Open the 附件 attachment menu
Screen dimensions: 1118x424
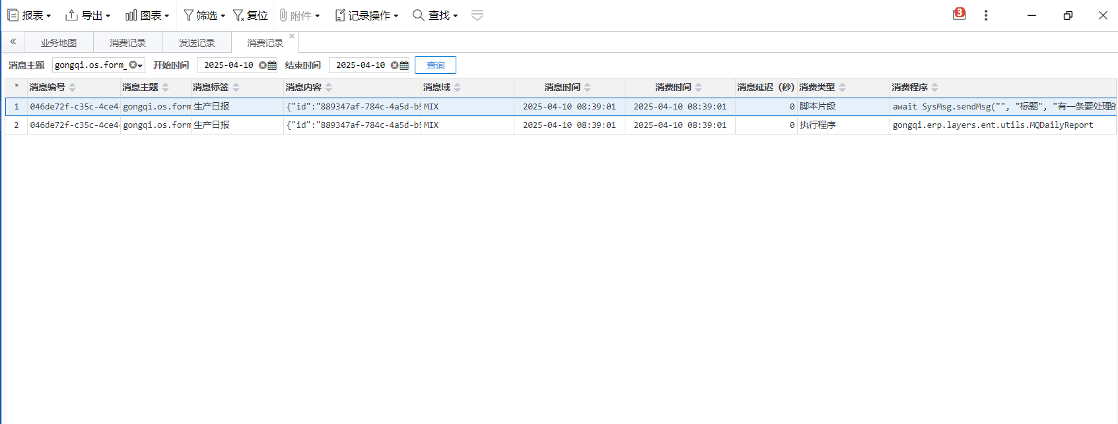(299, 15)
